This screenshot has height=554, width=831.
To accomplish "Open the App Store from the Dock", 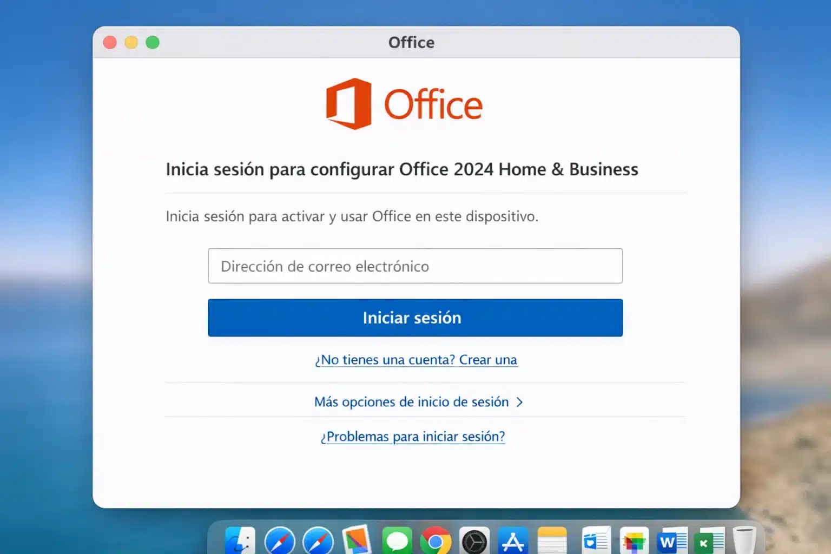I will (513, 541).
